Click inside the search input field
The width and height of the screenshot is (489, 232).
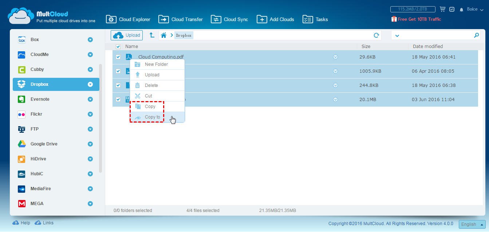tap(436, 35)
